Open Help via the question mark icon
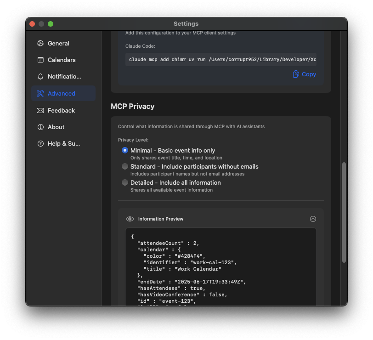The width and height of the screenshot is (373, 340). coord(41,143)
